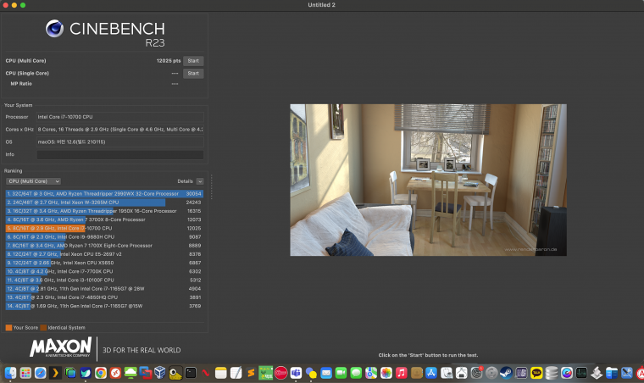The height and width of the screenshot is (383, 644).
Task: Open Mail from the dock
Action: coord(326,373)
